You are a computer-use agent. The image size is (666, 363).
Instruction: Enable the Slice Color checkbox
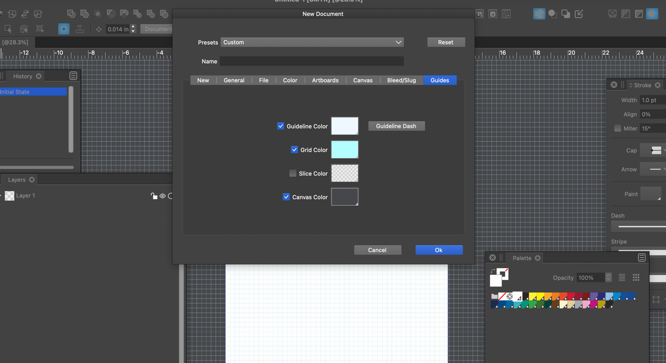(293, 173)
